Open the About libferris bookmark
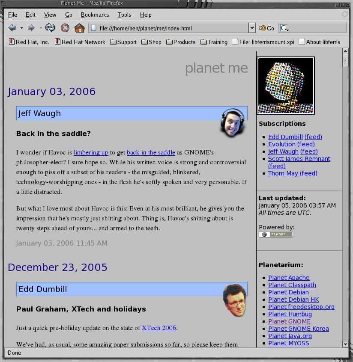This screenshot has height=362, width=353. pos(320,42)
